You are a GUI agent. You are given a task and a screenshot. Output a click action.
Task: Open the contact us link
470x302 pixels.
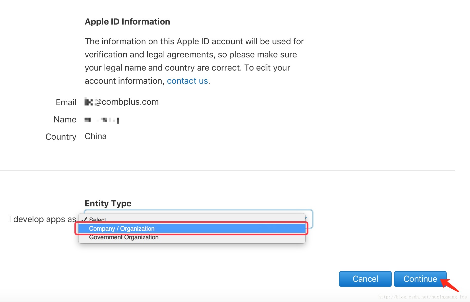coord(187,81)
